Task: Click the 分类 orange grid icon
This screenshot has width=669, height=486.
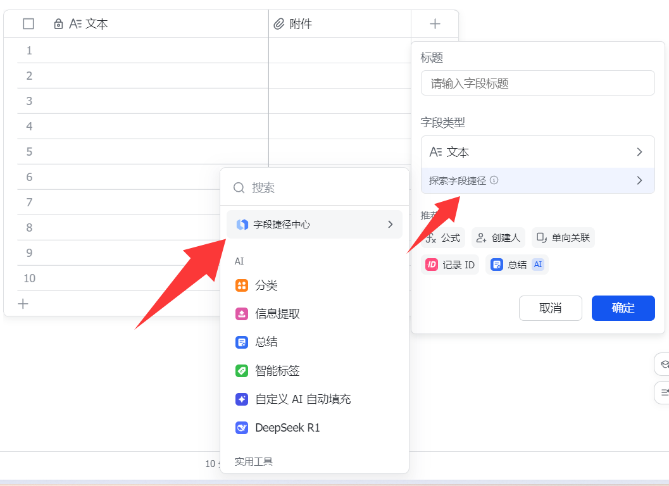Action: pos(242,285)
